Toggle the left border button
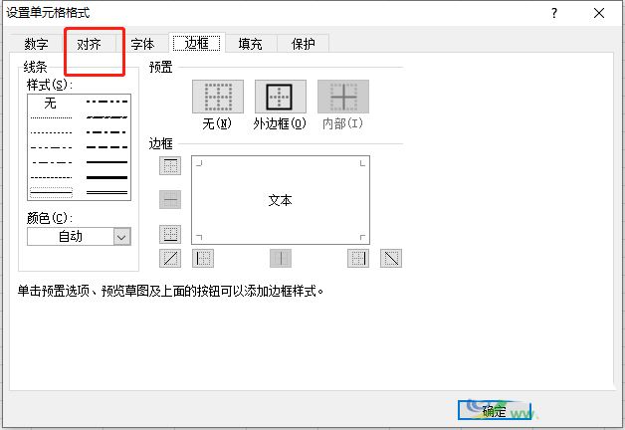 click(x=203, y=258)
